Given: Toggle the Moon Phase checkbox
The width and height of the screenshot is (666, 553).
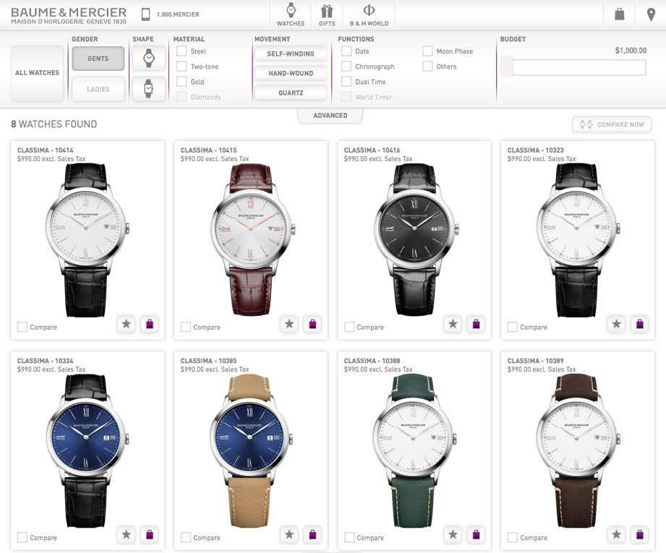Looking at the screenshot, I should click(x=428, y=51).
